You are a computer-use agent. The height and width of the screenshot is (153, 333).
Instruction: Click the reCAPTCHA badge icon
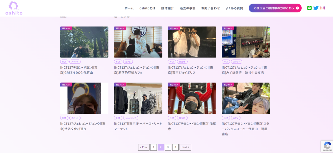point(327,146)
